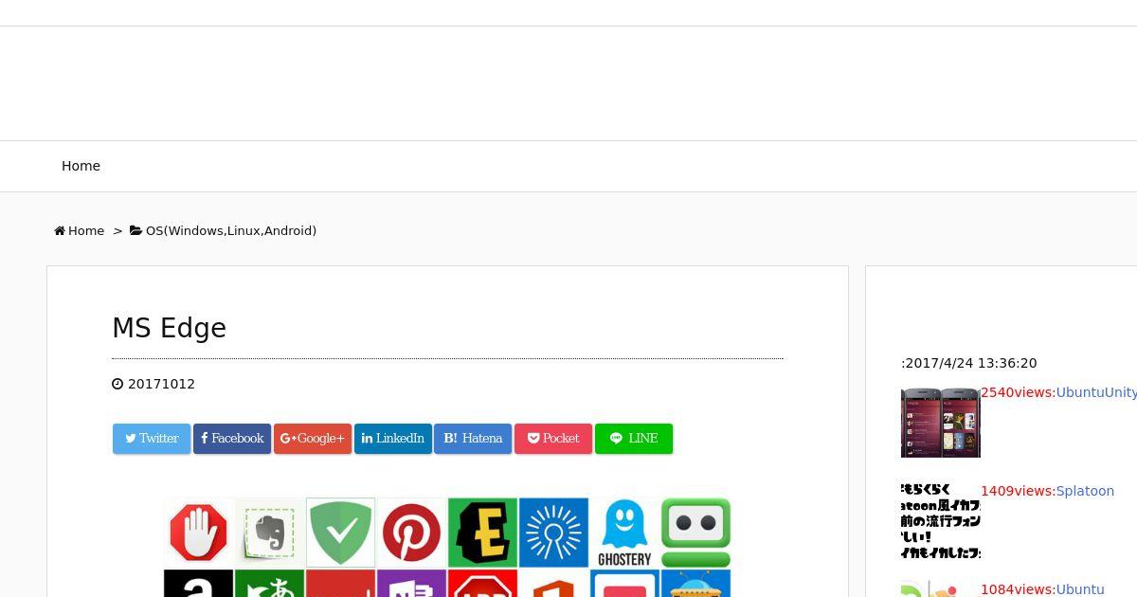Click the orange Office logo icon
This screenshot has height=597, width=1137.
[553, 583]
